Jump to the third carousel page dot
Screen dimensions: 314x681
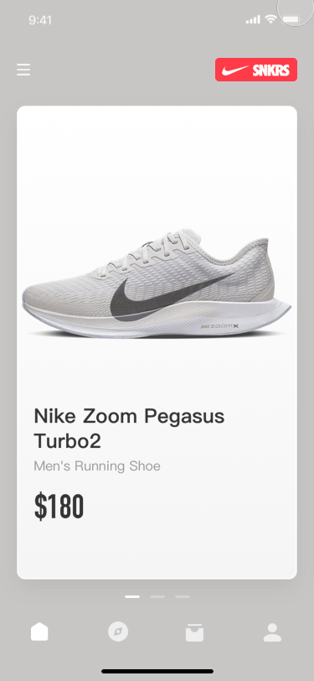(183, 597)
